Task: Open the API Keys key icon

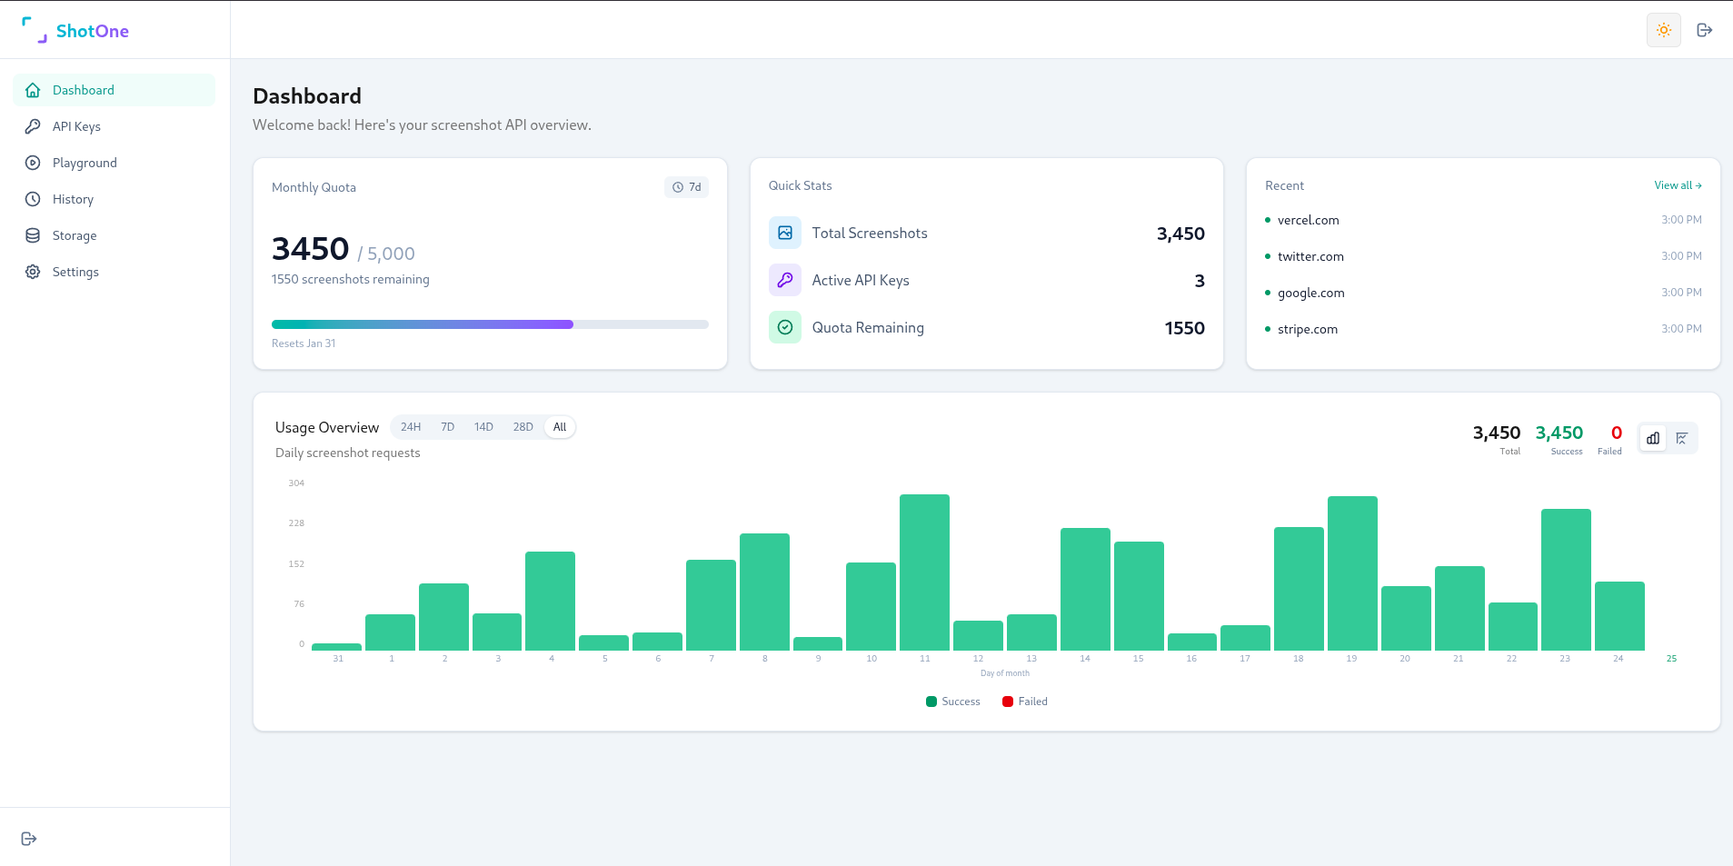Action: (x=33, y=126)
